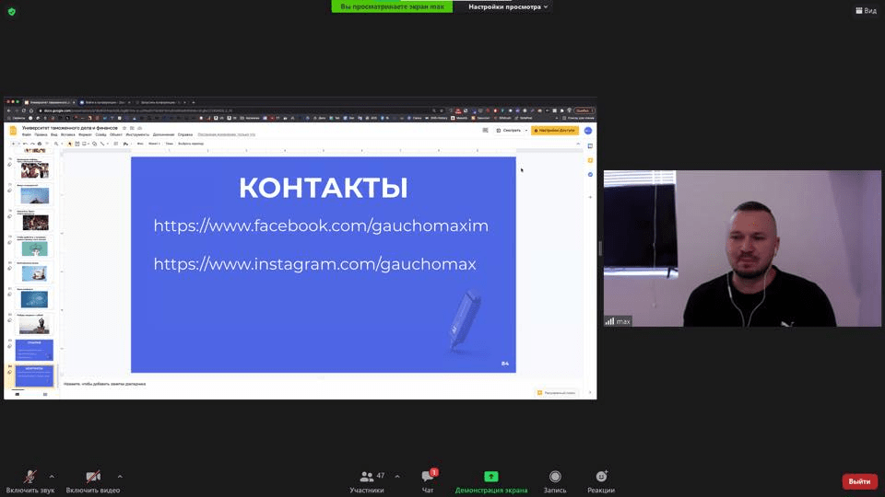This screenshot has height=497, width=885.
Task: Open the Вид layout menu
Action: 867,11
